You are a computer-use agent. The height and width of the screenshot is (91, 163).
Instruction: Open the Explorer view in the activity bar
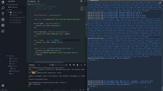coord(3,2)
